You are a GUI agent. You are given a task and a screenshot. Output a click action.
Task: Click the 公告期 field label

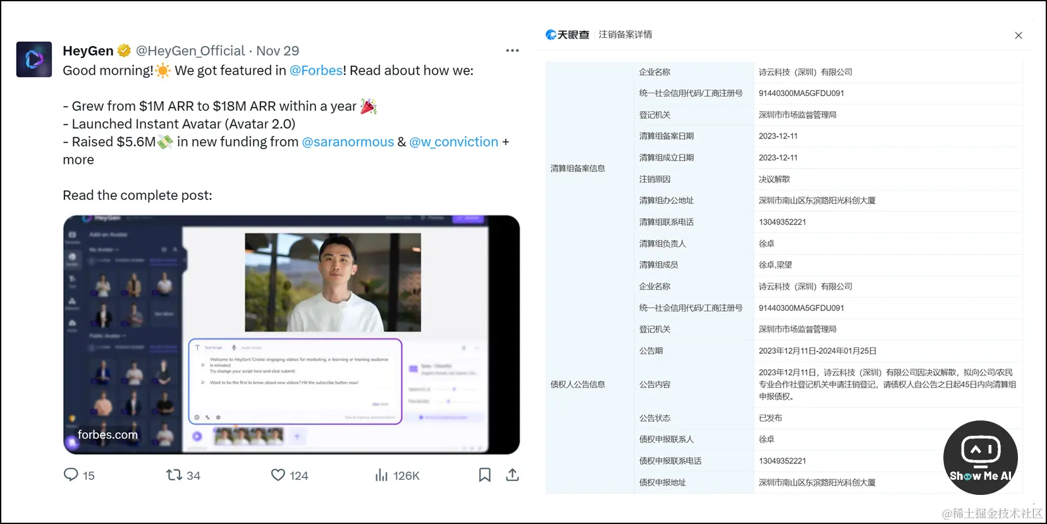[651, 351]
